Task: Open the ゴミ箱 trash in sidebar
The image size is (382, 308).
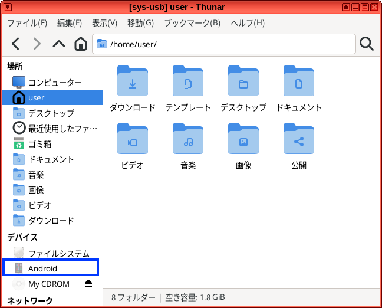Action: 52,143
